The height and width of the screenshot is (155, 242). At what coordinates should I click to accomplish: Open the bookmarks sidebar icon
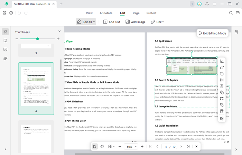5,40
